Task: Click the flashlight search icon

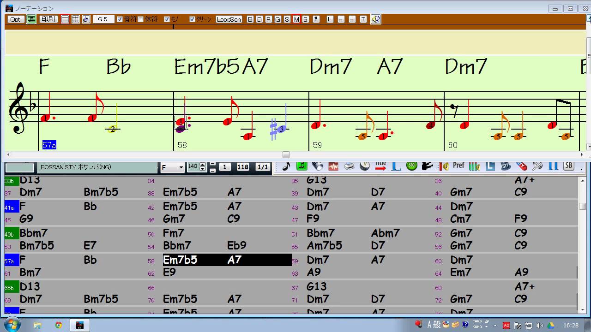Action: (x=317, y=166)
